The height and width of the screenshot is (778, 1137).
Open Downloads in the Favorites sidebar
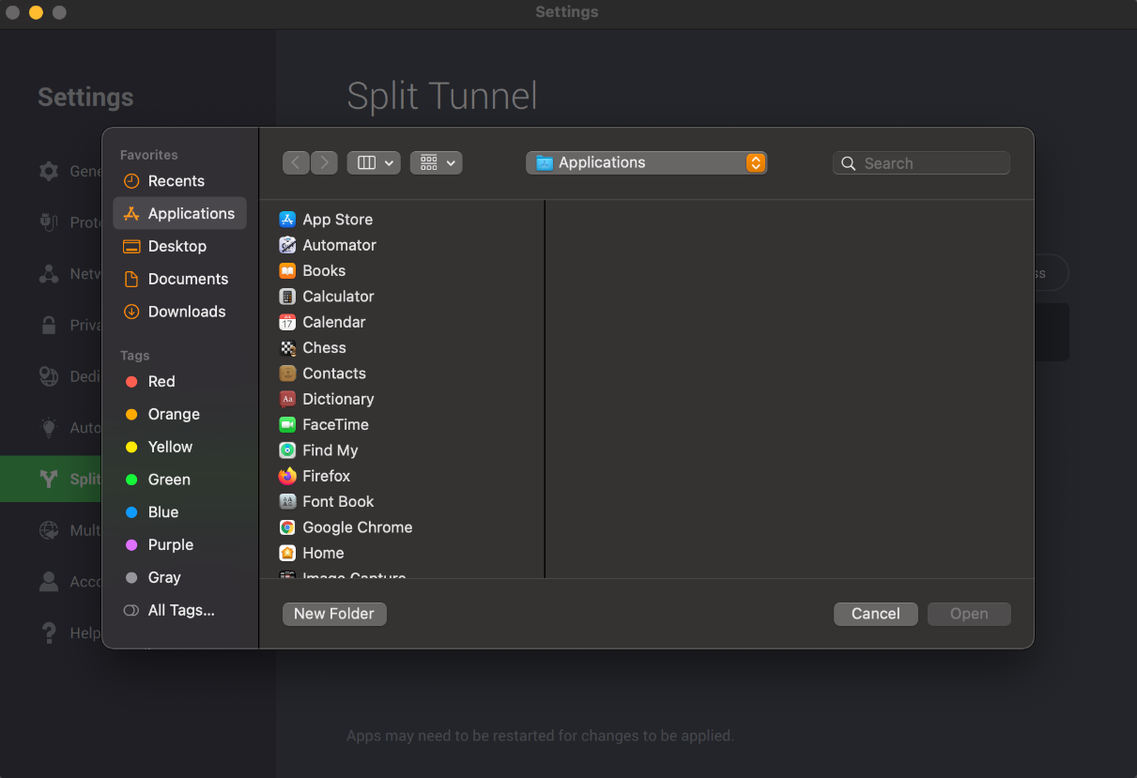(186, 312)
